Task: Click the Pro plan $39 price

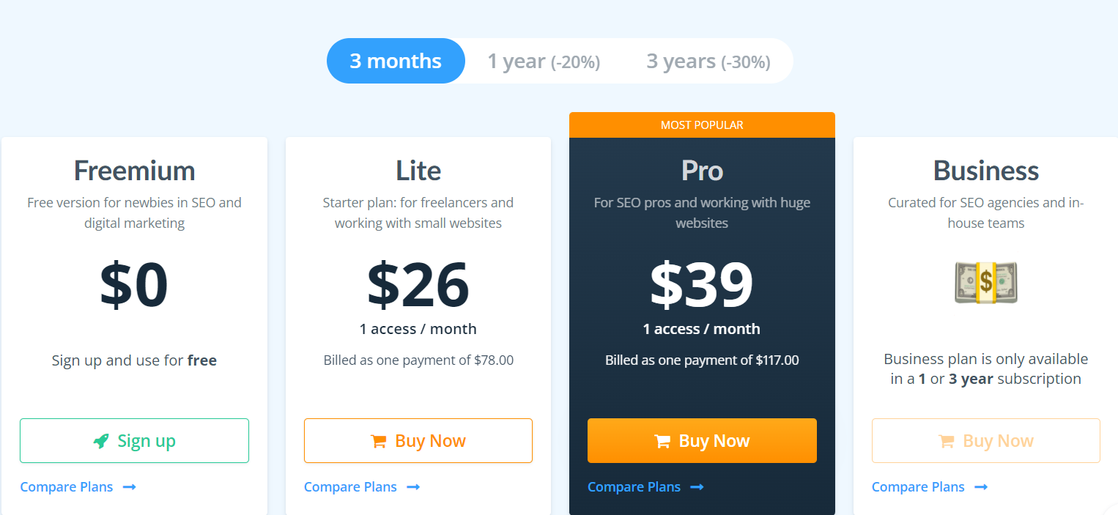Action: click(x=702, y=285)
